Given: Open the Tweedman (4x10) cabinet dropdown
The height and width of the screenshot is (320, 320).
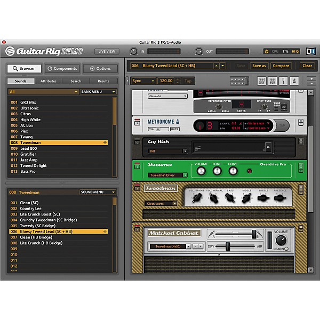Looking at the screenshot, I should click(x=171, y=246).
